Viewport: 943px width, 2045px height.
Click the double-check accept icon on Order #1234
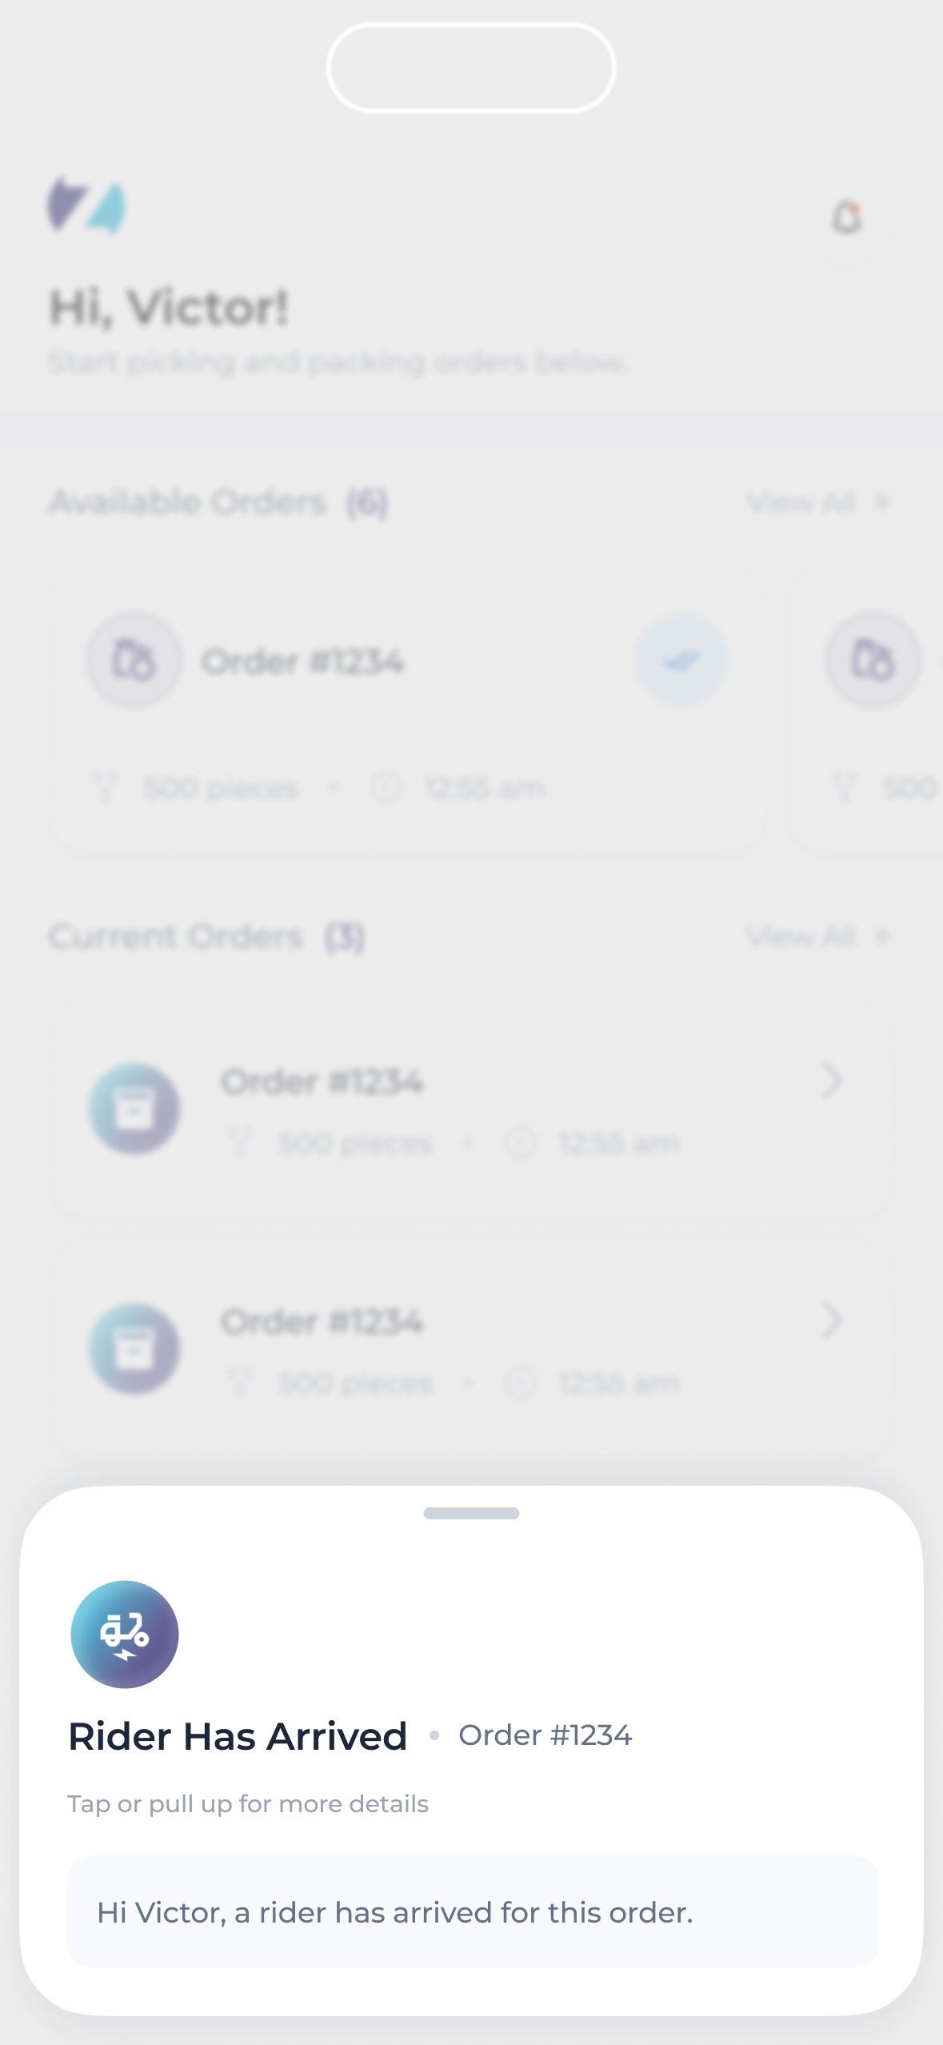click(681, 660)
